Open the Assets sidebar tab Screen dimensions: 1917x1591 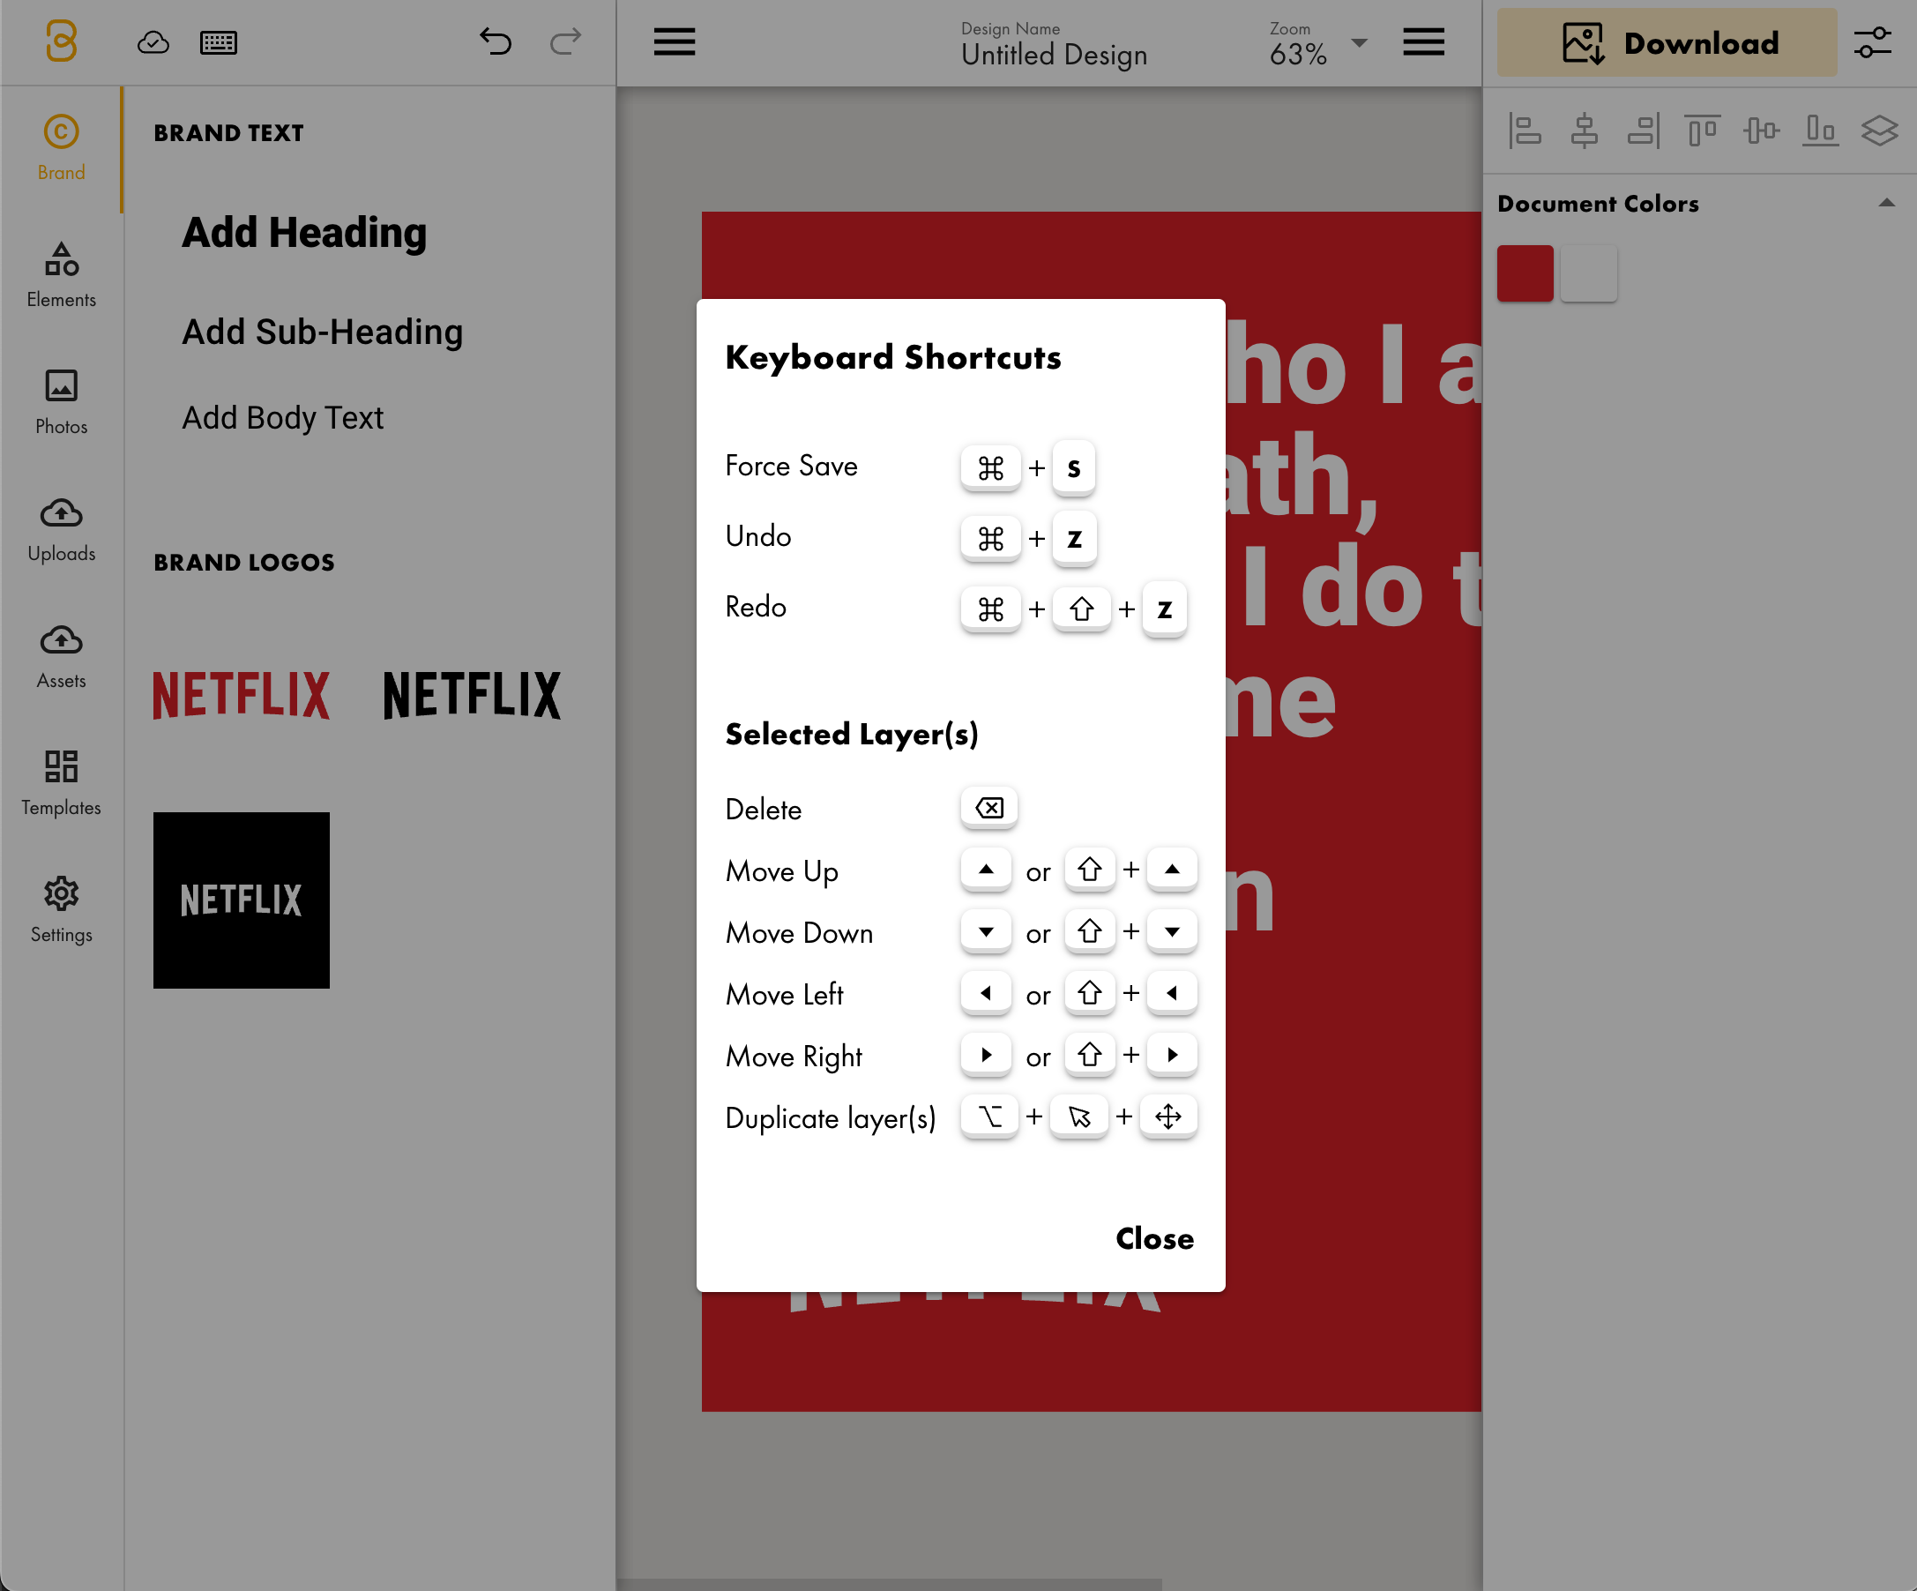coord(61,656)
